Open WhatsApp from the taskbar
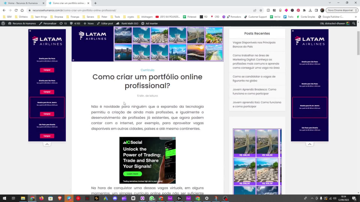Image resolution: width=360 pixels, height=202 pixels. coord(152,198)
